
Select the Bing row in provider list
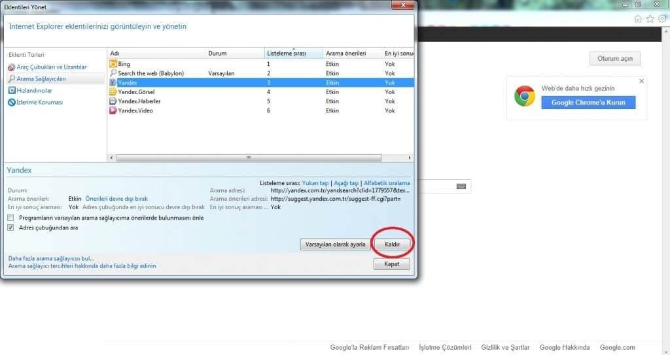click(x=260, y=63)
